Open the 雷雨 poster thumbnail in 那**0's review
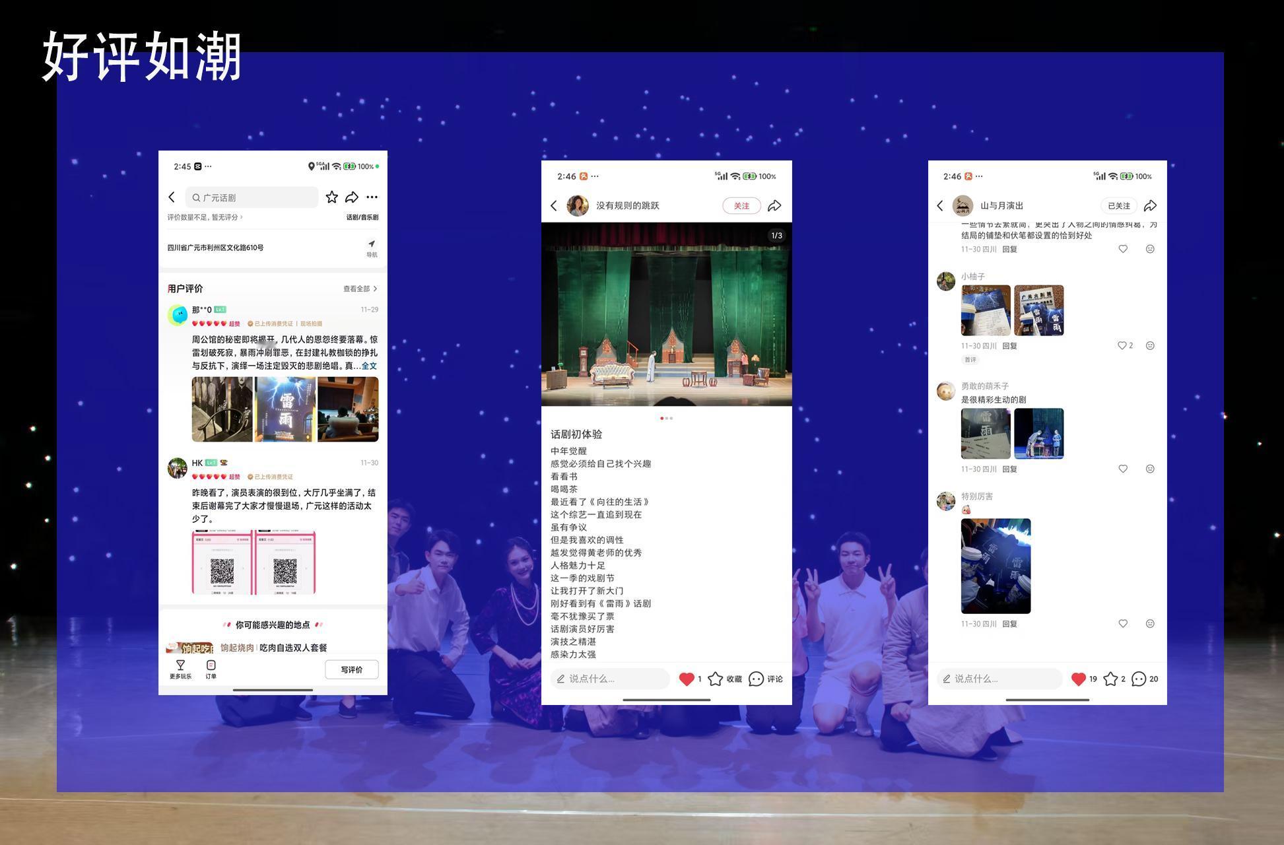The image size is (1284, 845). (285, 409)
